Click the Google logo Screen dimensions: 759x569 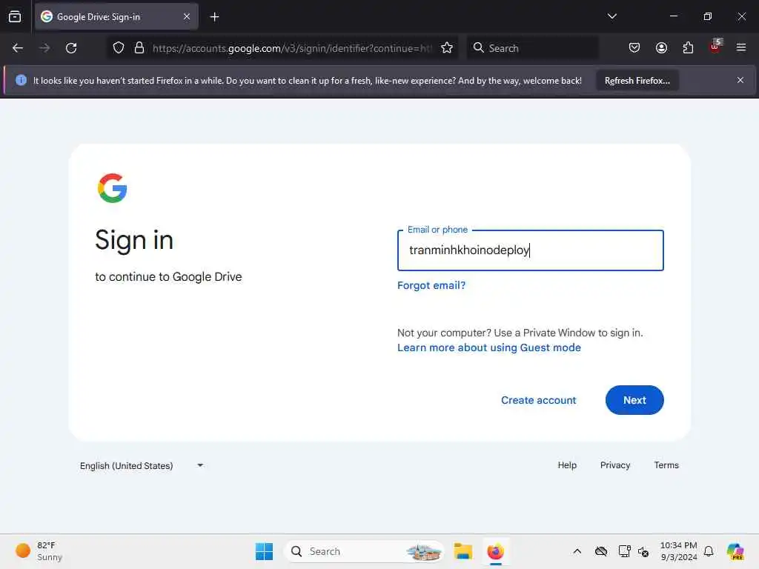pos(113,188)
